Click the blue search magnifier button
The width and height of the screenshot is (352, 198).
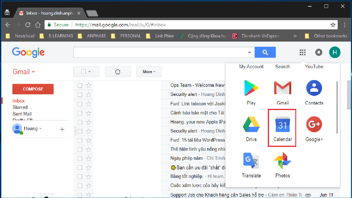coord(265,52)
